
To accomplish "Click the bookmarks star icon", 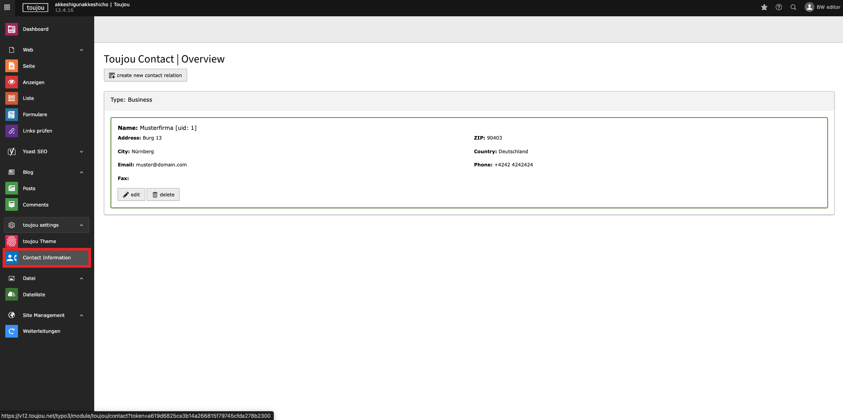I will 764,7.
